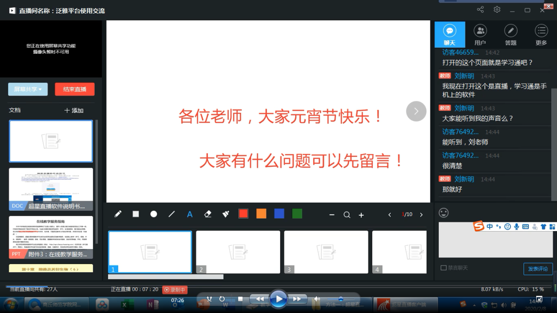557x313 pixels.
Task: Choose the orange color swatch
Action: [261, 214]
